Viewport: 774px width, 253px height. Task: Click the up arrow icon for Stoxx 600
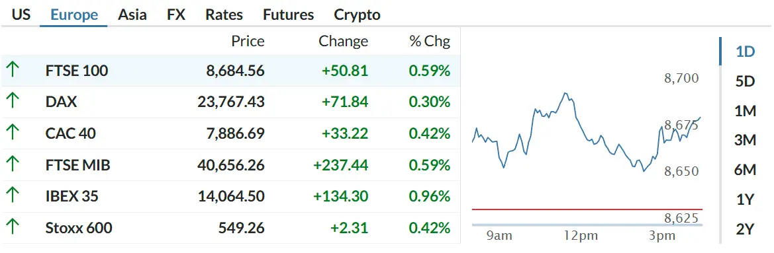click(13, 228)
